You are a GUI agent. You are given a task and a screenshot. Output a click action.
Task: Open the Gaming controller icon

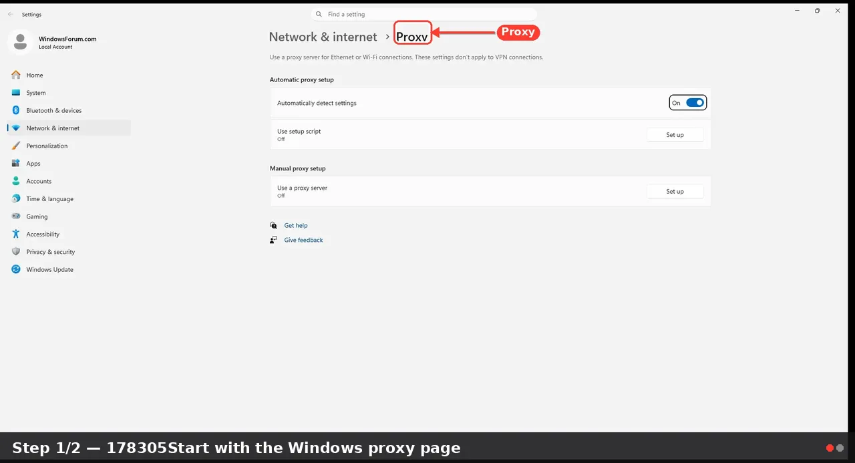tap(16, 216)
